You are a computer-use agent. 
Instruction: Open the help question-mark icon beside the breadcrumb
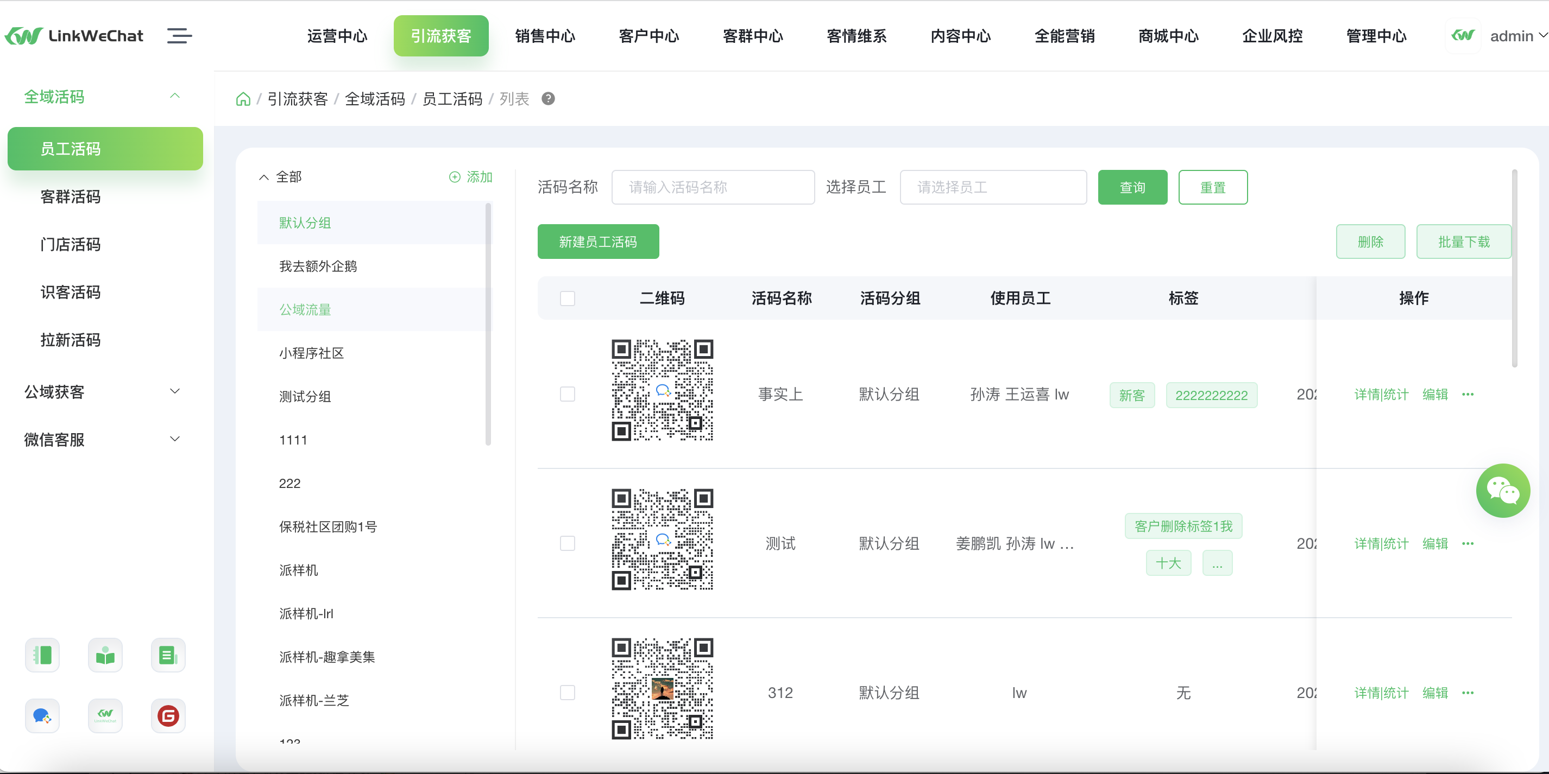[548, 99]
